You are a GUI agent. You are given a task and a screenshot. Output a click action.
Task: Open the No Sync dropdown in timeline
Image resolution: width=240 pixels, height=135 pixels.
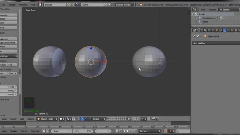(150, 131)
